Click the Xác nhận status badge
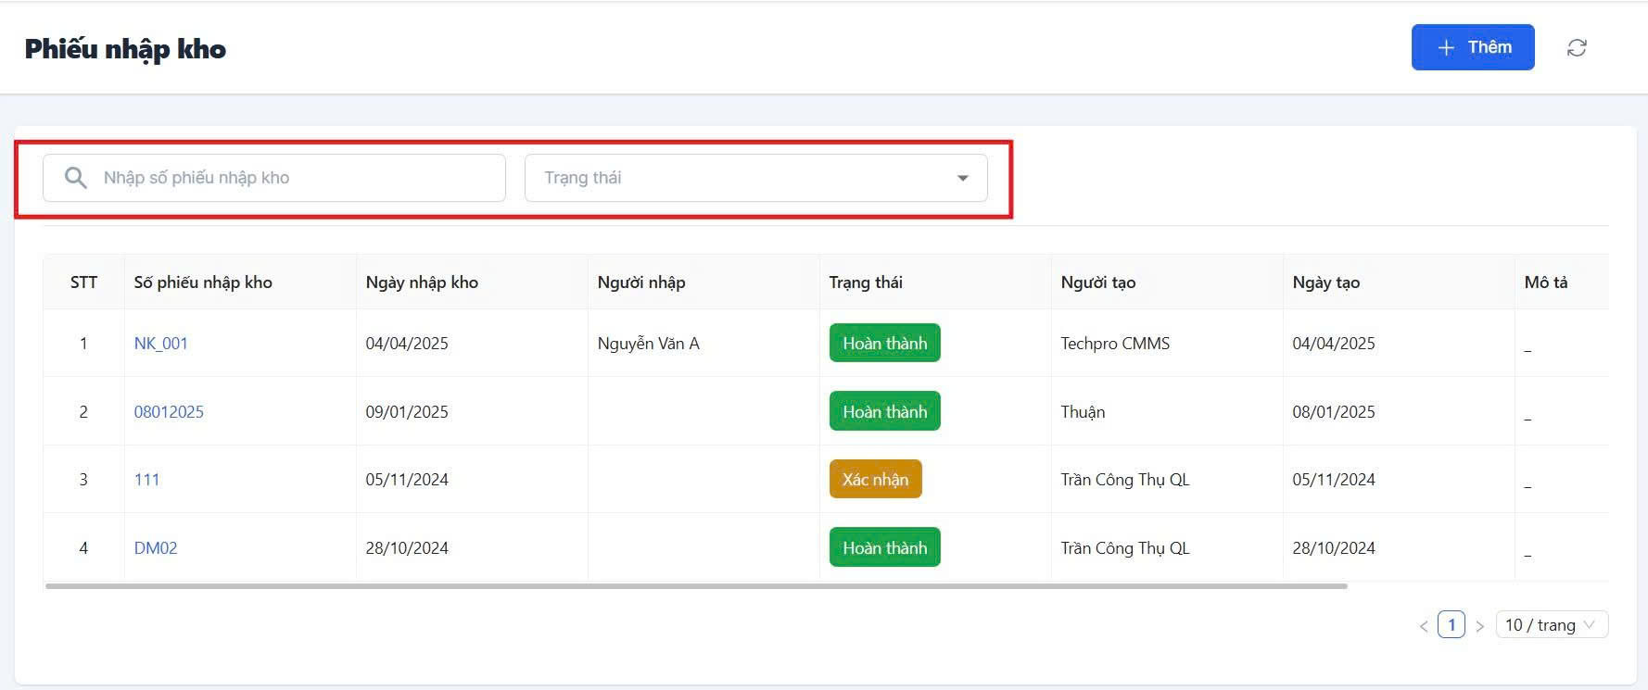This screenshot has width=1648, height=690. [x=875, y=480]
